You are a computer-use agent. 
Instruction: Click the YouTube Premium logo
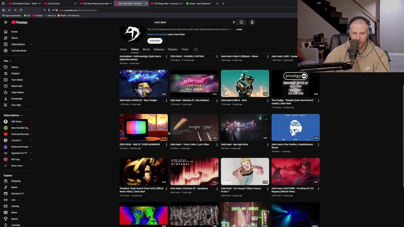pyautogui.click(x=20, y=22)
